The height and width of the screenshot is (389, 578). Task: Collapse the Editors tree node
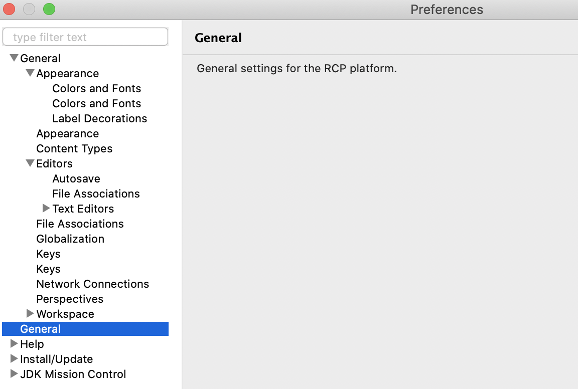pyautogui.click(x=30, y=163)
